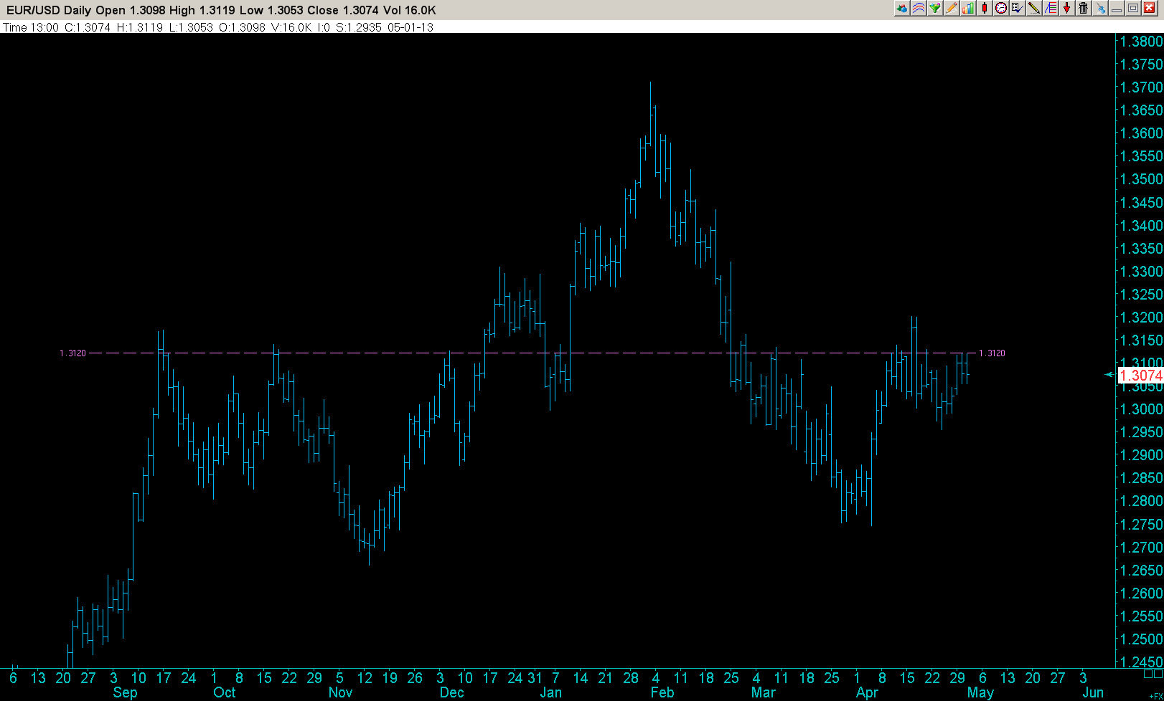Click the second small square below price axis
1164x701 pixels.
[1158, 674]
